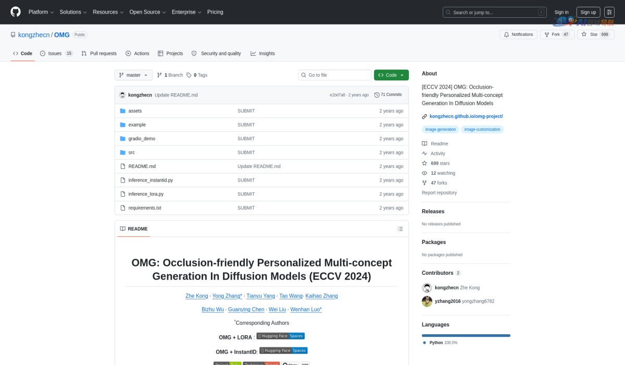Image resolution: width=625 pixels, height=365 pixels.
Task: Click the Sign up button
Action: point(588,12)
